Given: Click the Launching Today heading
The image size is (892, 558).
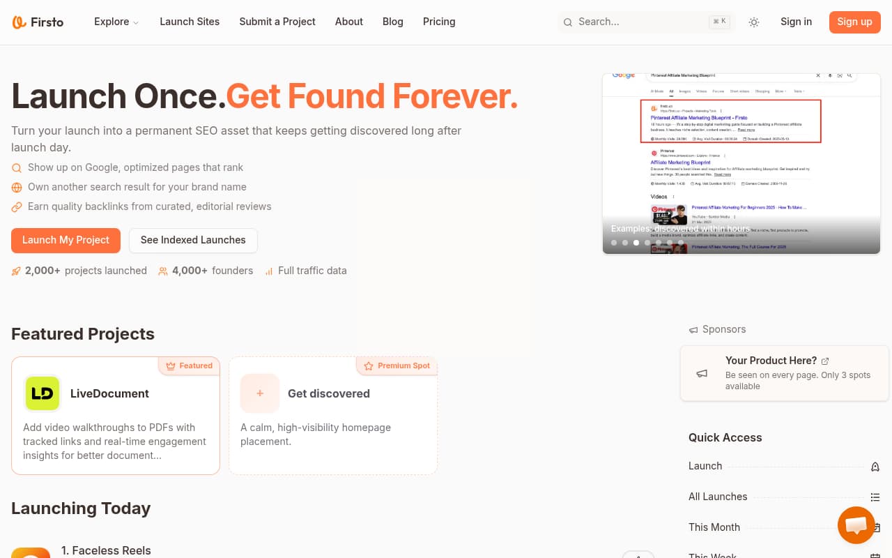Looking at the screenshot, I should (x=81, y=508).
